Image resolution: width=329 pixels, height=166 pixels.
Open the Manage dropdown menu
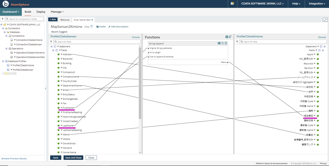click(x=57, y=12)
